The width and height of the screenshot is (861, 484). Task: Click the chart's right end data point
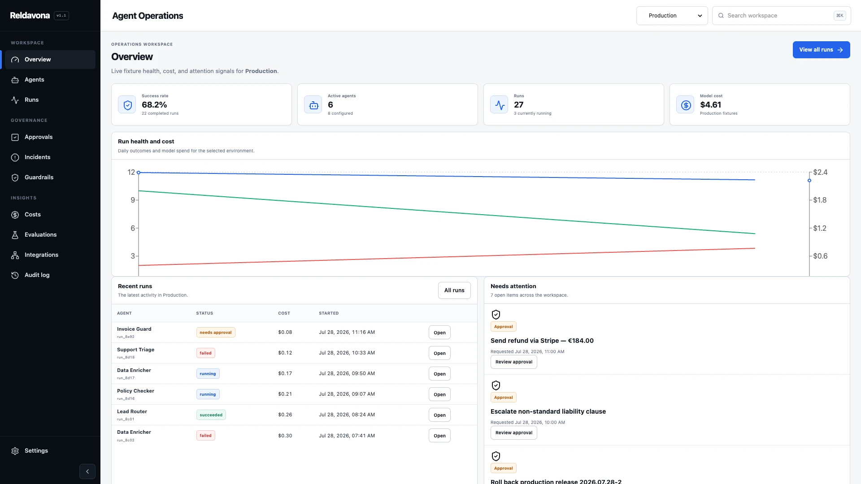pyautogui.click(x=809, y=181)
